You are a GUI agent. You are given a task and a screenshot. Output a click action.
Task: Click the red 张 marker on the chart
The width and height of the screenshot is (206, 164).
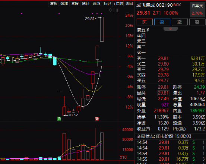point(97,119)
